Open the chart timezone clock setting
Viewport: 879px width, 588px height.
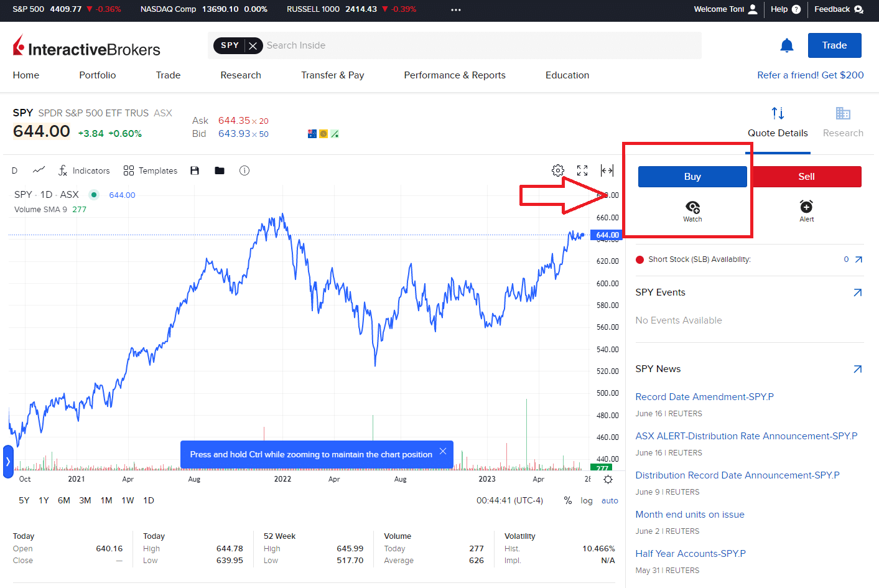[509, 500]
